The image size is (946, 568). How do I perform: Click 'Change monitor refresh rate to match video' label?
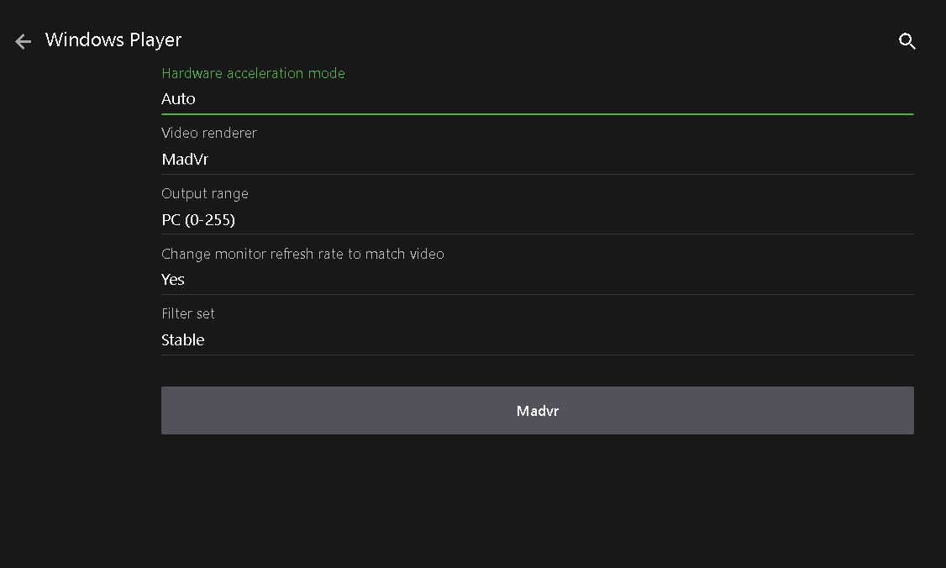tap(302, 254)
